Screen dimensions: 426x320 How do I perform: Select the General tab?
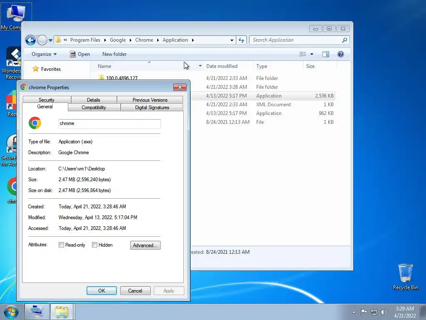tap(45, 107)
